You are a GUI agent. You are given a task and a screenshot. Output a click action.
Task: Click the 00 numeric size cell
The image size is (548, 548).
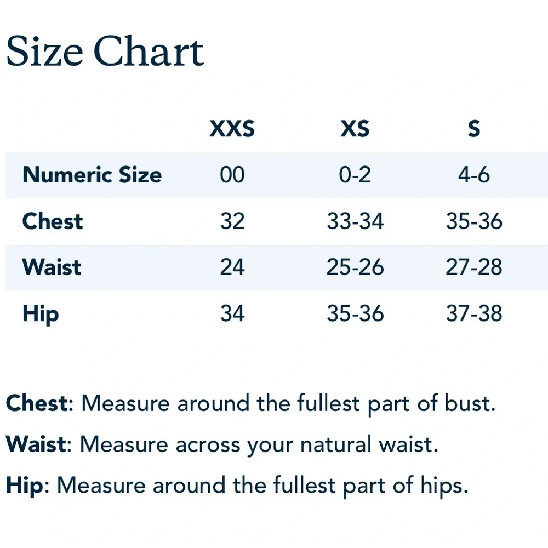pyautogui.click(x=232, y=175)
